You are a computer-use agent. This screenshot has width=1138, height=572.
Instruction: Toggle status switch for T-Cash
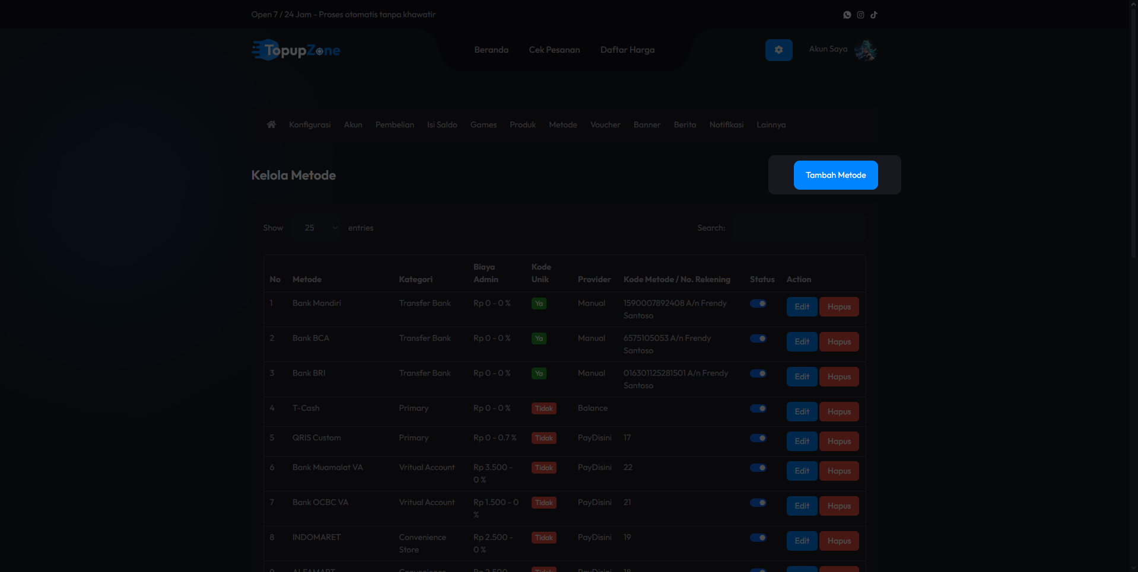coord(758,408)
